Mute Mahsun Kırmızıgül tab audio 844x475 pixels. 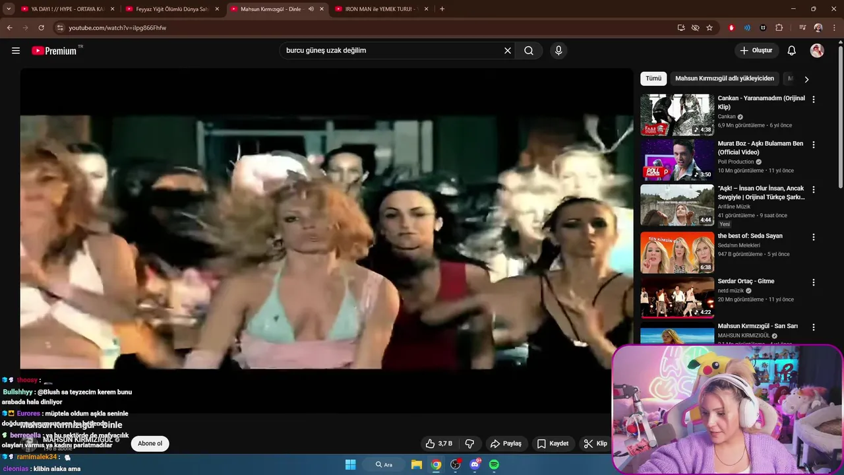pos(311,9)
